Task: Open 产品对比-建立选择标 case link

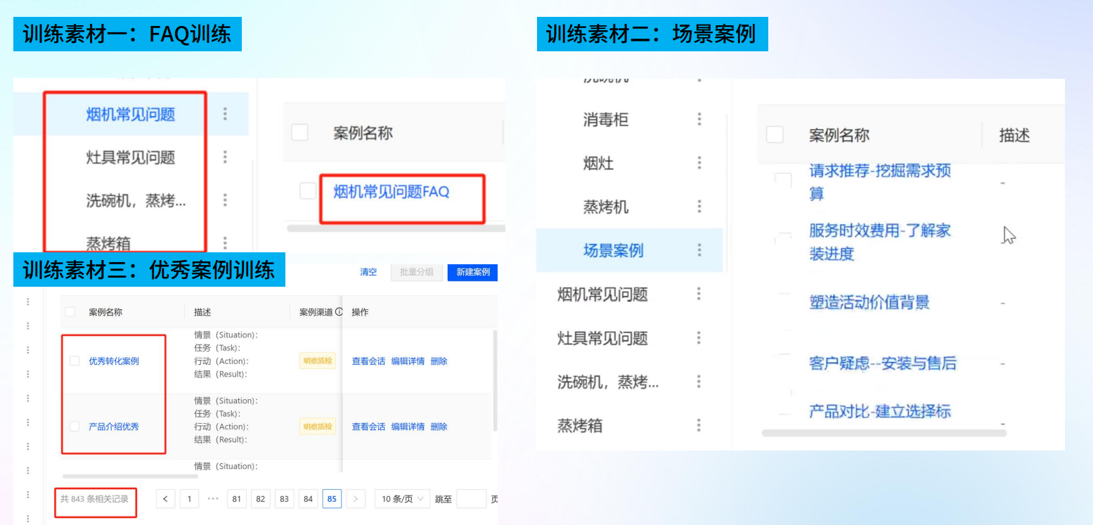Action: tap(880, 411)
